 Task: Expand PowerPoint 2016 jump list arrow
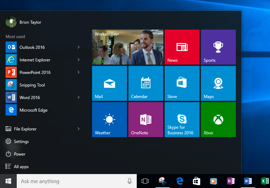[x=78, y=72]
